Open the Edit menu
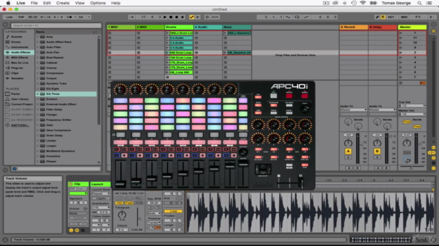The width and height of the screenshot is (439, 246). [x=47, y=3]
